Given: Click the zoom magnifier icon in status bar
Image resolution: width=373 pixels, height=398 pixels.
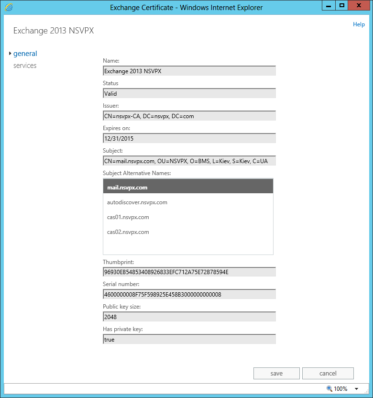Looking at the screenshot, I should 329,388.
